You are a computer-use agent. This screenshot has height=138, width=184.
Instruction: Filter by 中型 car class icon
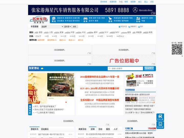click(67, 32)
